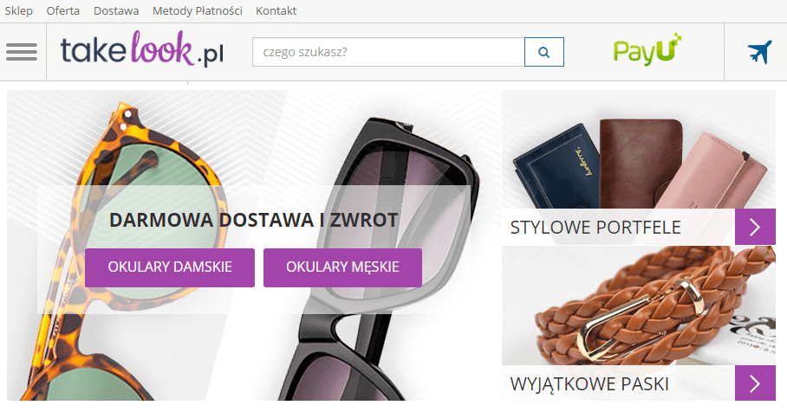Click the PayU payment logo
Image resolution: width=787 pixels, height=418 pixels.
point(647,49)
